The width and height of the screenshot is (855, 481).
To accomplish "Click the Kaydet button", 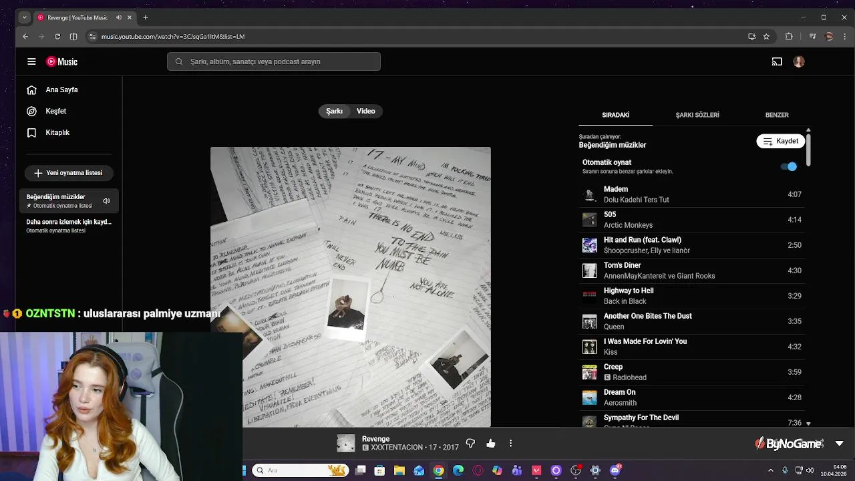I will (x=780, y=141).
